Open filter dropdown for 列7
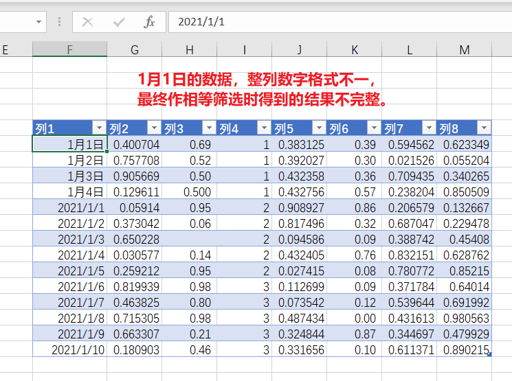The width and height of the screenshot is (512, 381). (x=429, y=128)
